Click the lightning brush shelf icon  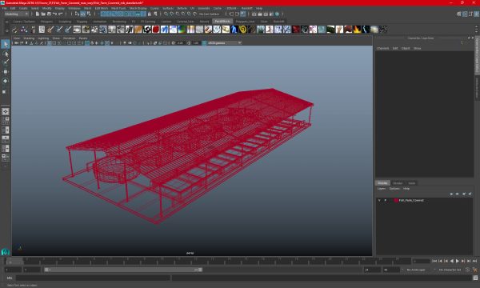tap(366, 30)
